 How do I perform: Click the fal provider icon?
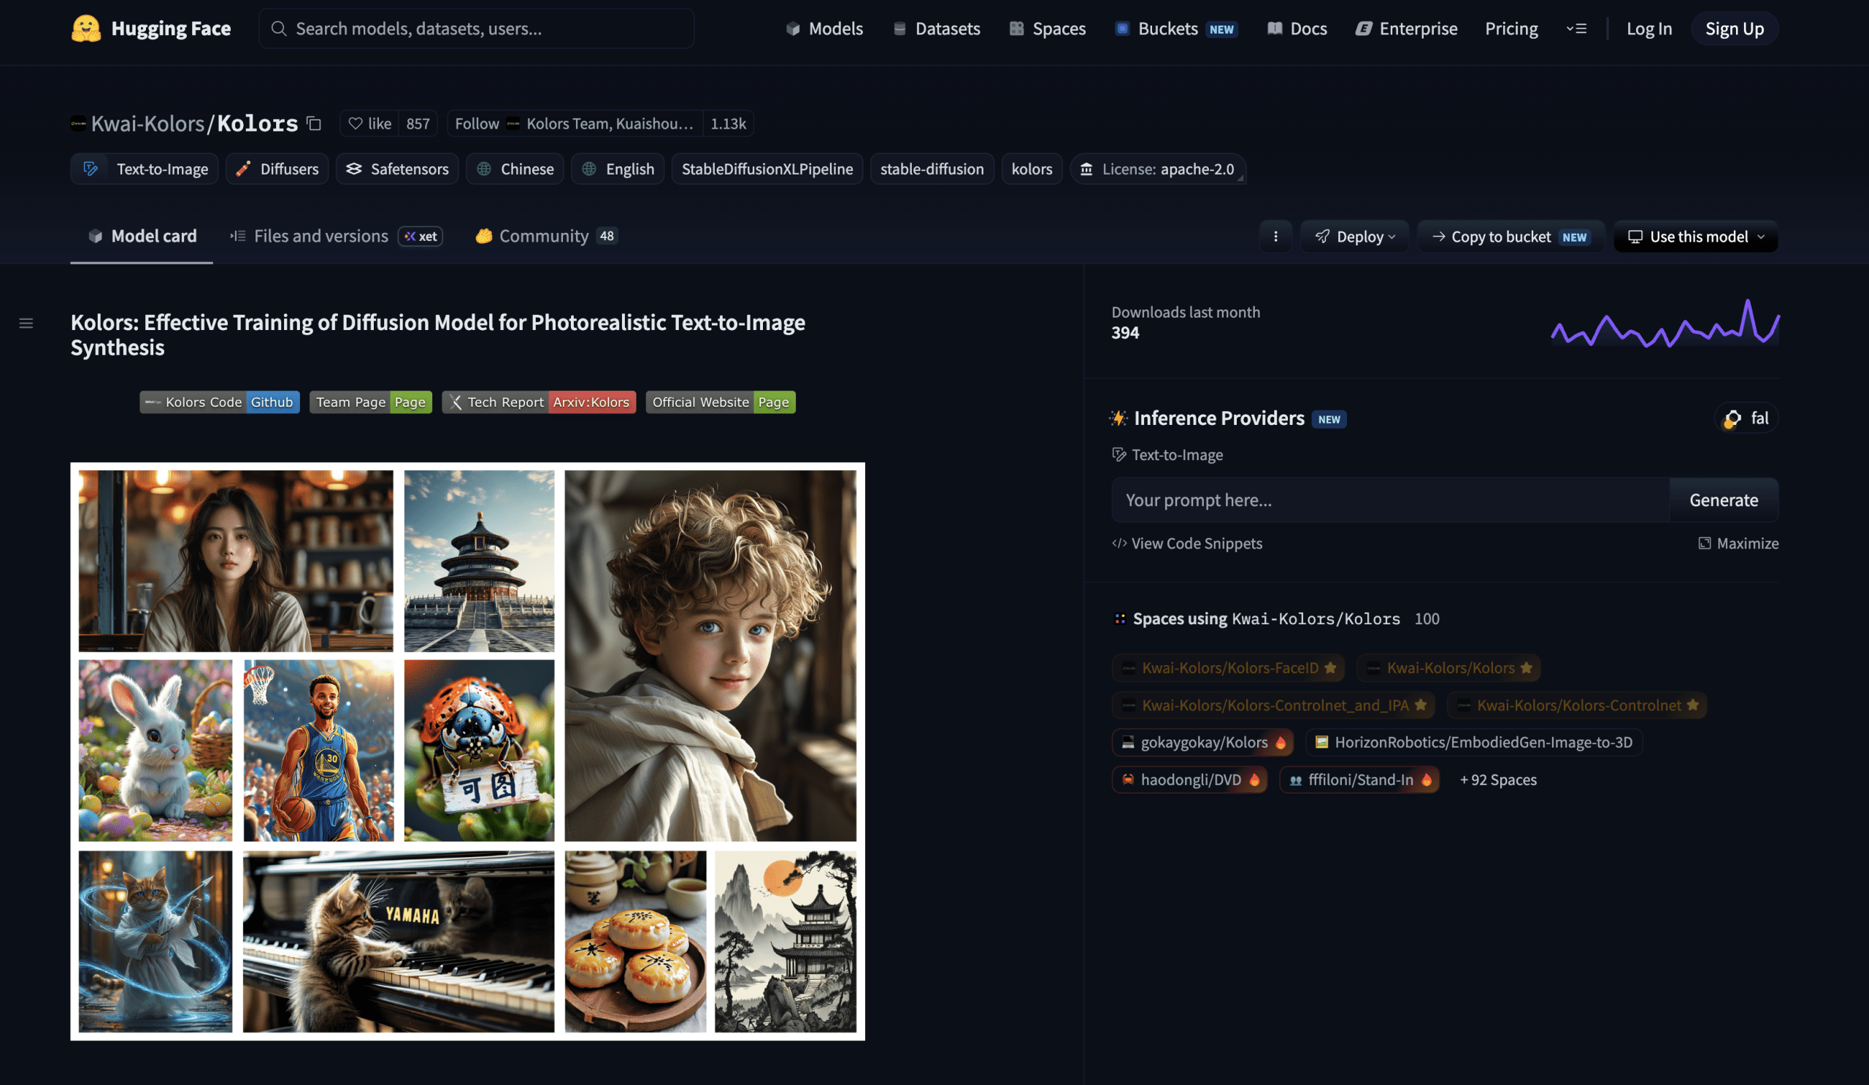pyautogui.click(x=1732, y=418)
